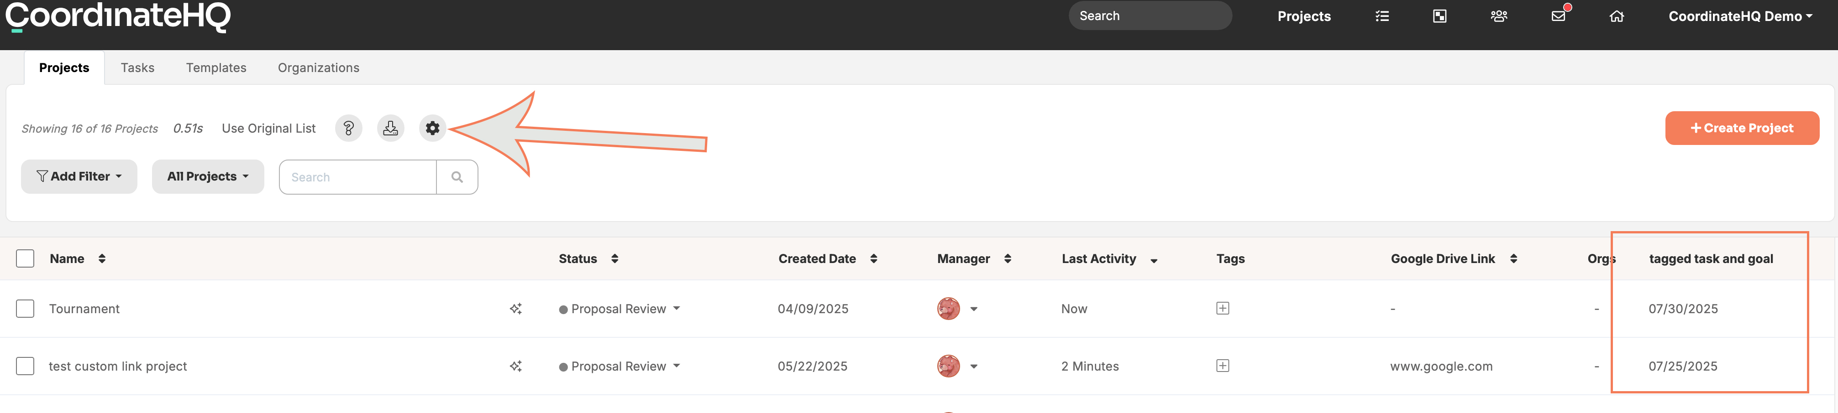Image resolution: width=1838 pixels, height=413 pixels.
Task: Click the Create Project button
Action: tap(1742, 128)
